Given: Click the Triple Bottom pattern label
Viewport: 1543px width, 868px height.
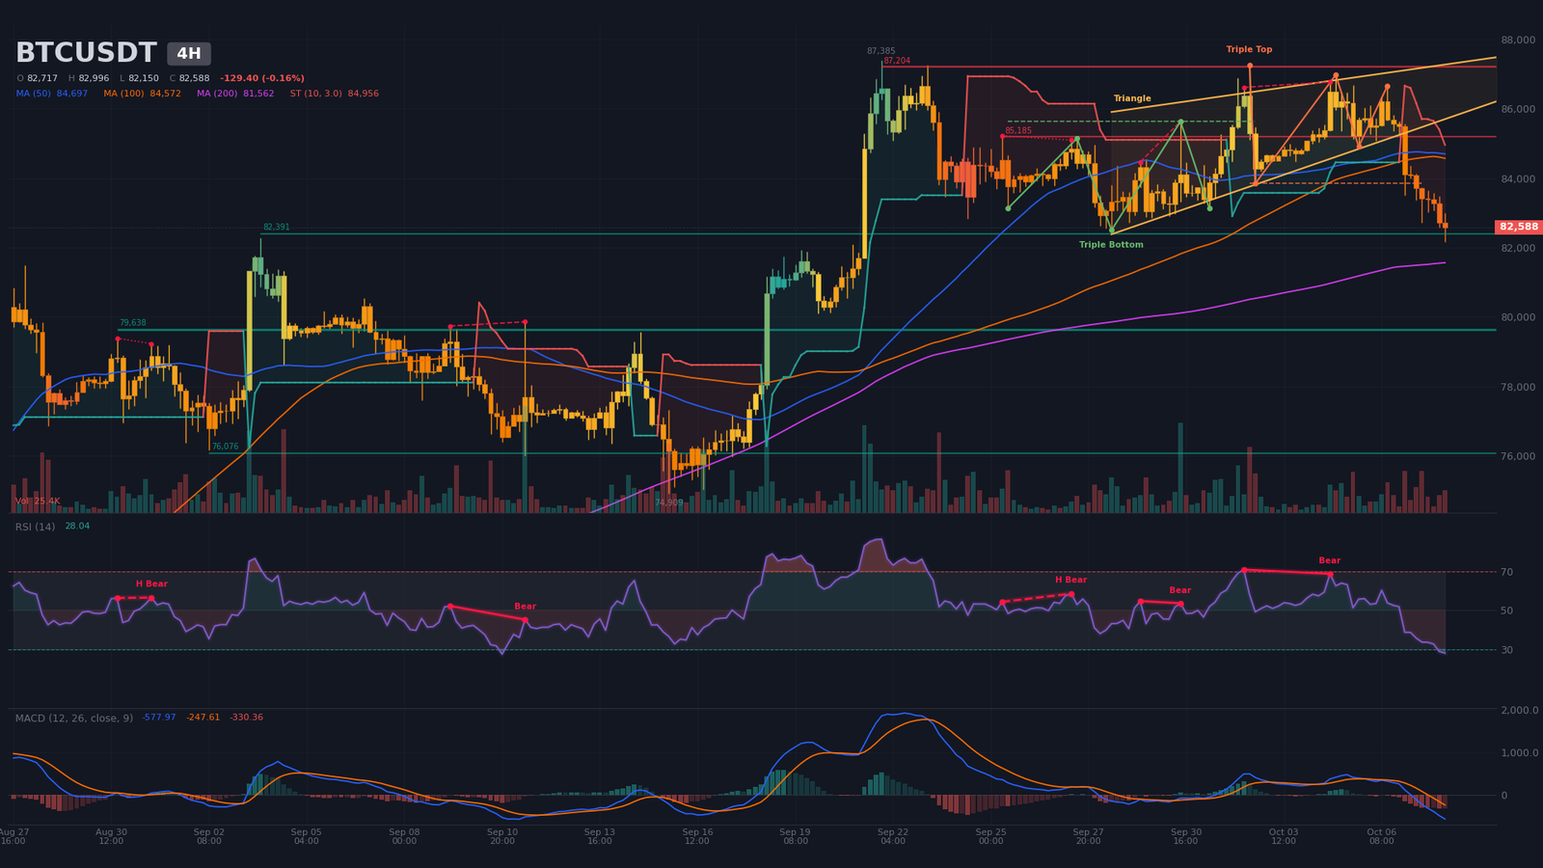Looking at the screenshot, I should tap(1111, 245).
